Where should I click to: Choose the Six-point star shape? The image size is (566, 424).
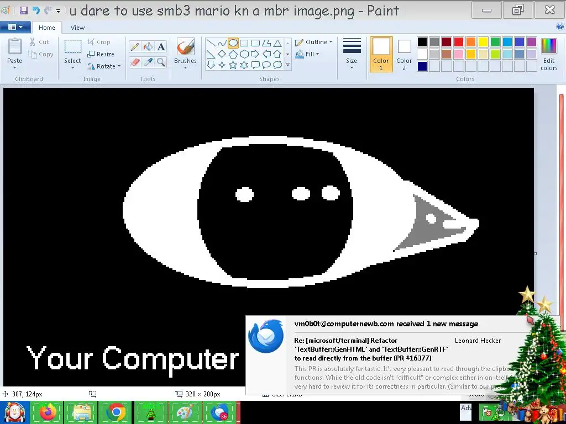coord(244,65)
